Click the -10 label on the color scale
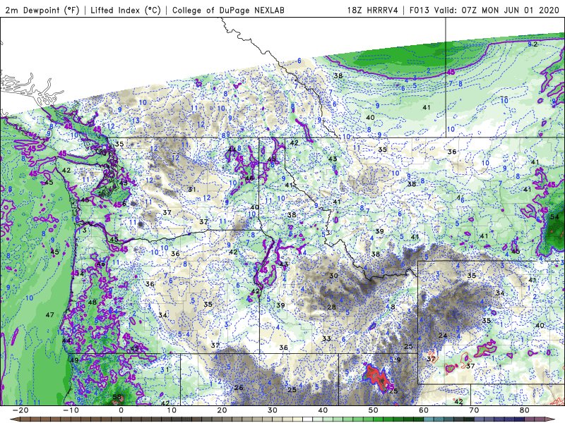The width and height of the screenshot is (565, 423). tap(71, 410)
